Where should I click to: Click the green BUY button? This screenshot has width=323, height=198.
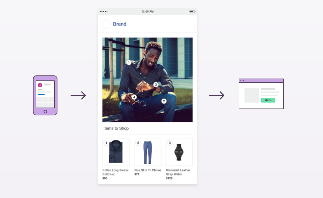(x=268, y=100)
